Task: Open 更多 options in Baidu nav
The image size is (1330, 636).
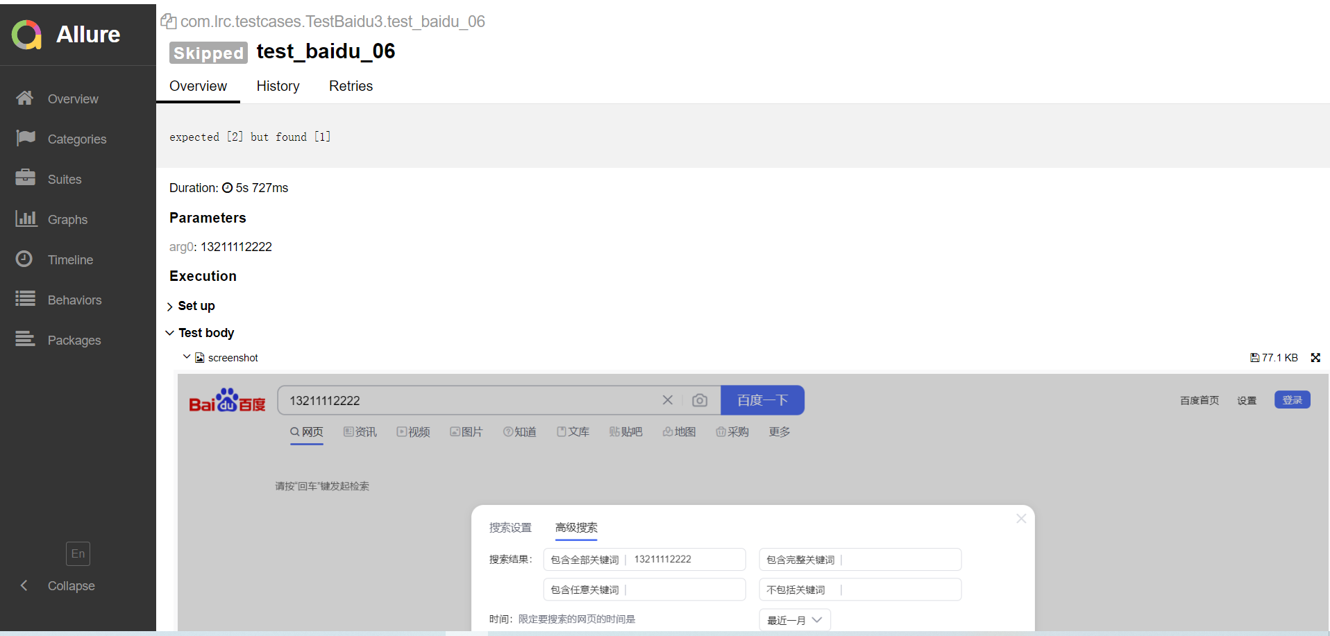Action: 780,432
